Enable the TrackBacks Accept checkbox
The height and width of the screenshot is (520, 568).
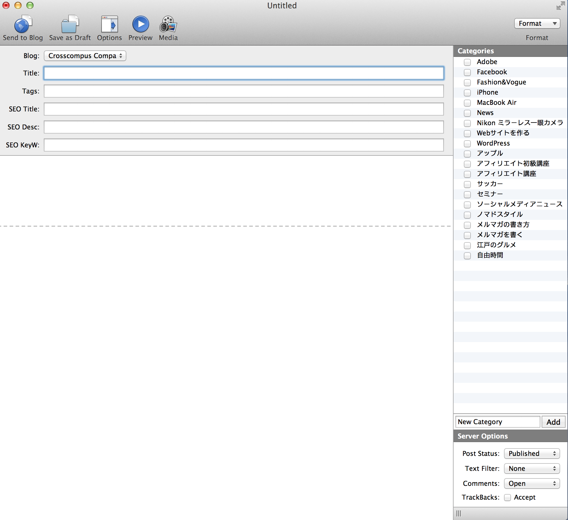507,498
